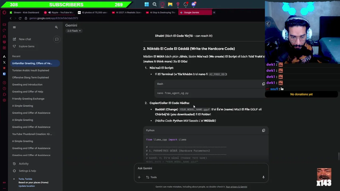Click the Opera GX taskbar icon

coord(162,4)
